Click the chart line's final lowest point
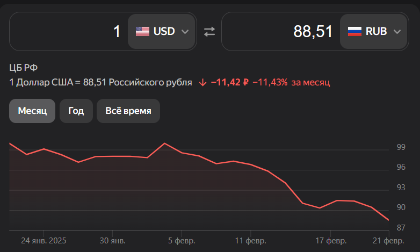The height and width of the screenshot is (252, 420). point(388,220)
